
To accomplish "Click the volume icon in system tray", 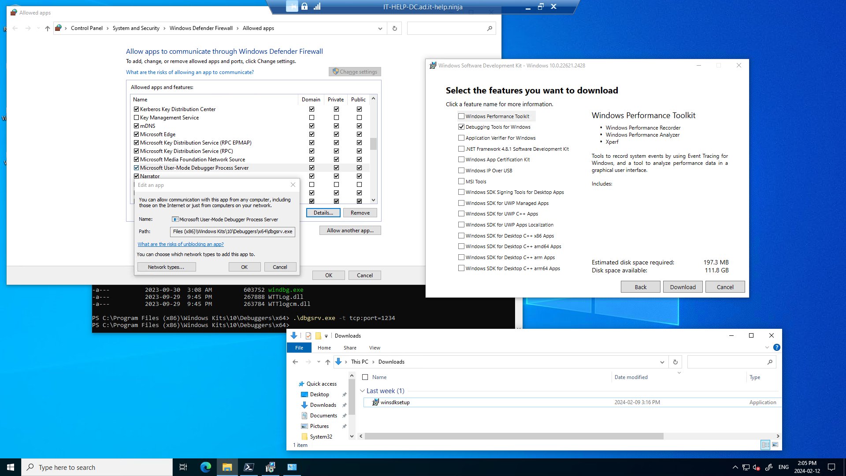I will tap(757, 467).
